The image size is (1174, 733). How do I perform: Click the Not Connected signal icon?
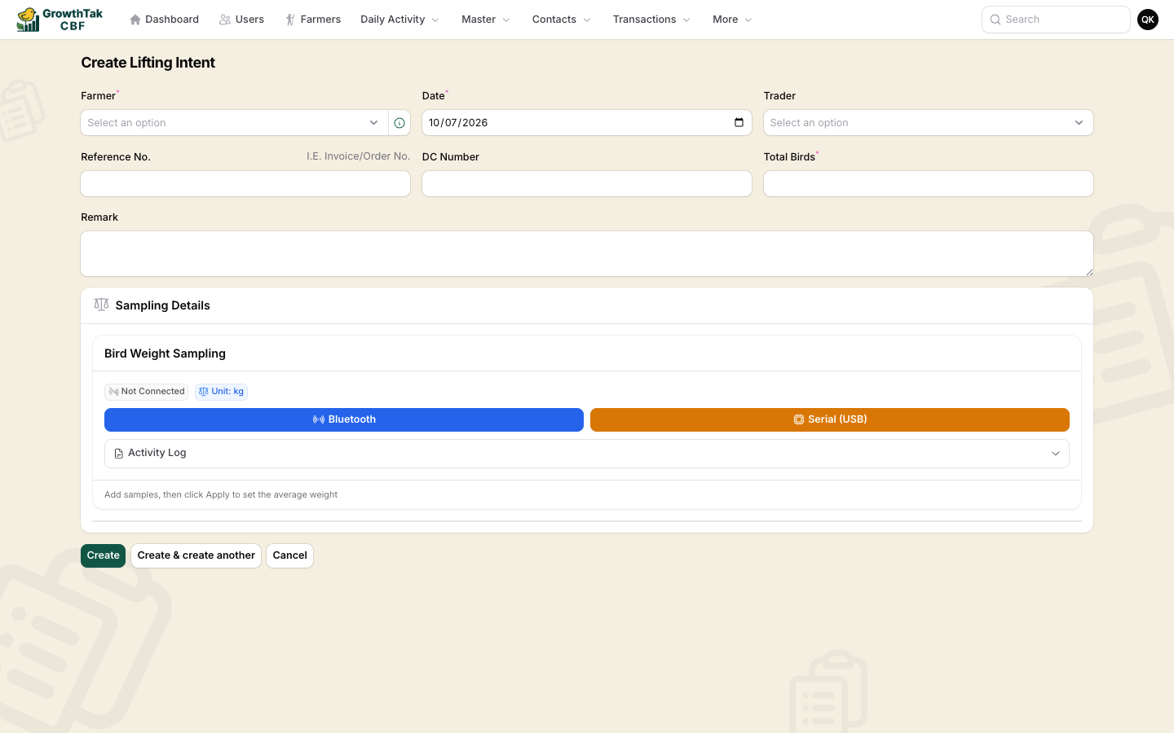114,392
